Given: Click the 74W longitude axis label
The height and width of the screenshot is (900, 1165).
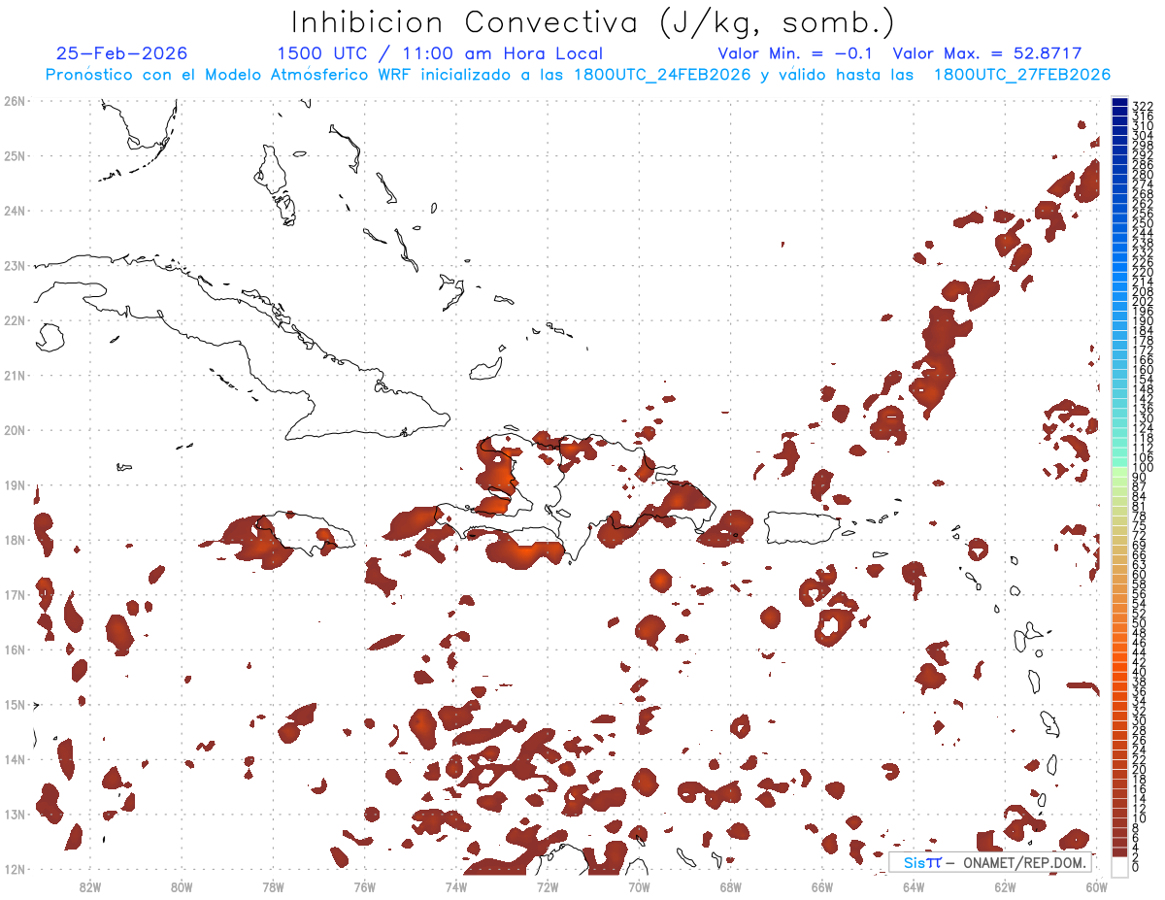Looking at the screenshot, I should (x=455, y=885).
